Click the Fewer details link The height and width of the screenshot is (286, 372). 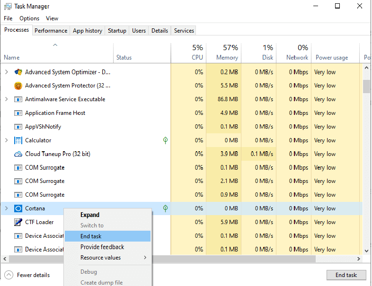point(33,275)
